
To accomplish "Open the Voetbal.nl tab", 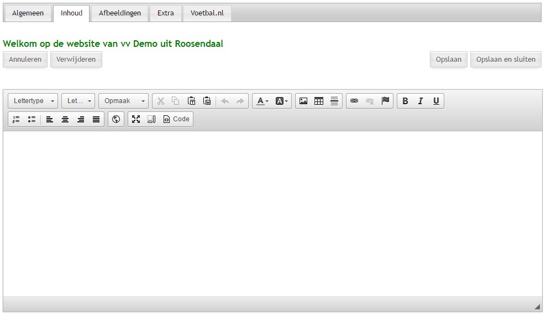I will pyautogui.click(x=207, y=13).
